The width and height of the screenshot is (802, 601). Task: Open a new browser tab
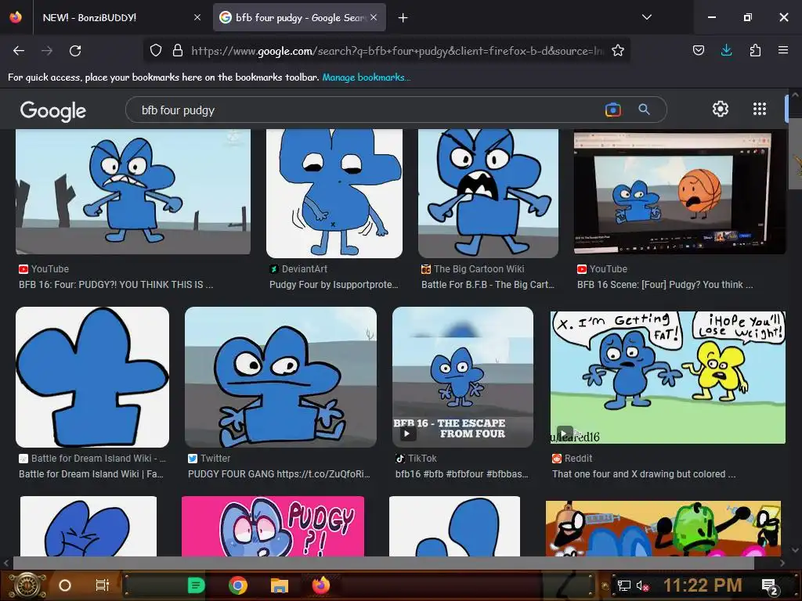[x=403, y=18]
